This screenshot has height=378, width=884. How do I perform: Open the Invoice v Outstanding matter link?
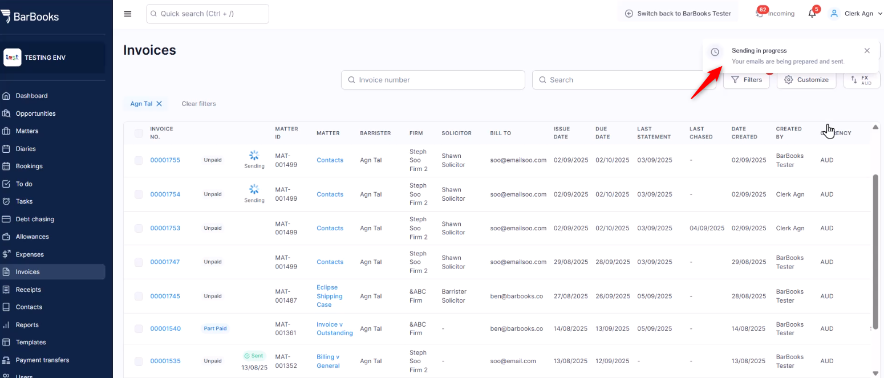(x=335, y=328)
